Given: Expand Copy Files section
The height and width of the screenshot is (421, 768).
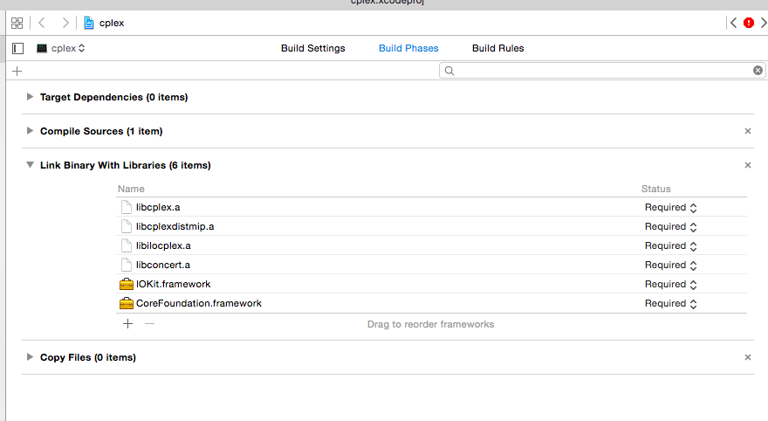Looking at the screenshot, I should click(30, 356).
